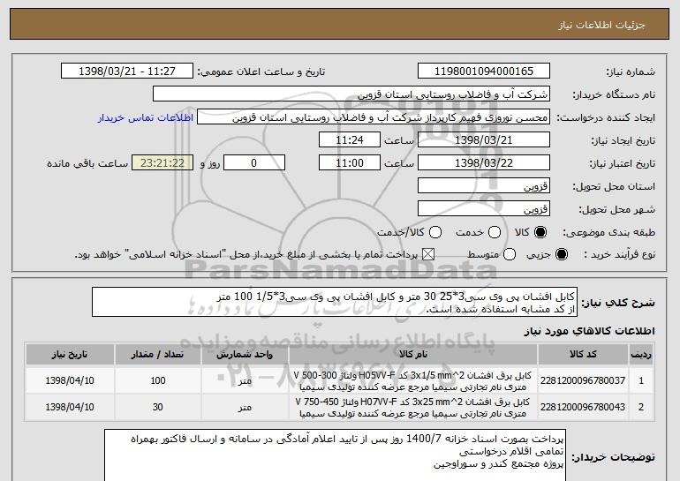The height and width of the screenshot is (481, 680).
Task: Click product code 2281200096780037
Action: click(583, 380)
